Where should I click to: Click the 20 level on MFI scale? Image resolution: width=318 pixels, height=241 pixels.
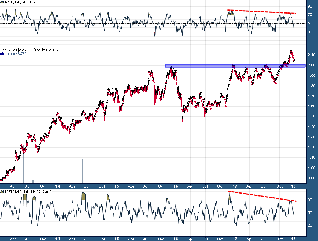coord(310,225)
